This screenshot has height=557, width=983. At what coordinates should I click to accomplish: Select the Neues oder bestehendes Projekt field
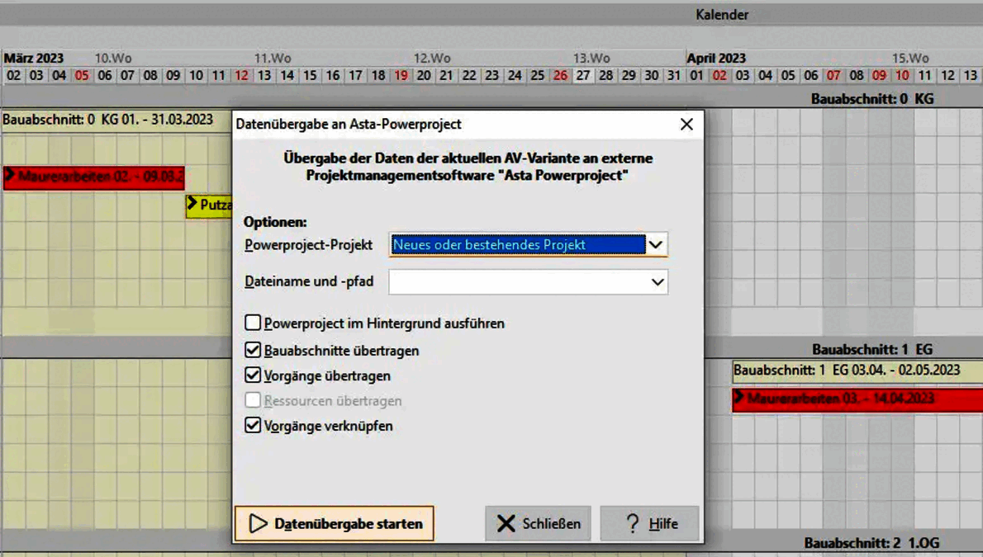[x=518, y=244]
